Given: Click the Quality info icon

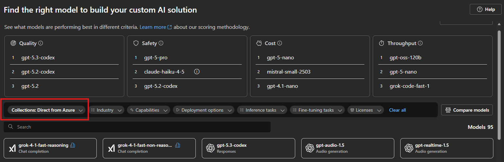Looking at the screenshot, I should pos(41,43).
